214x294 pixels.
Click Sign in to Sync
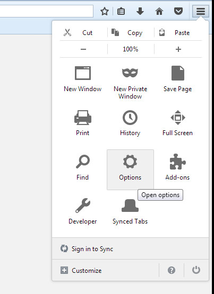pos(131,249)
